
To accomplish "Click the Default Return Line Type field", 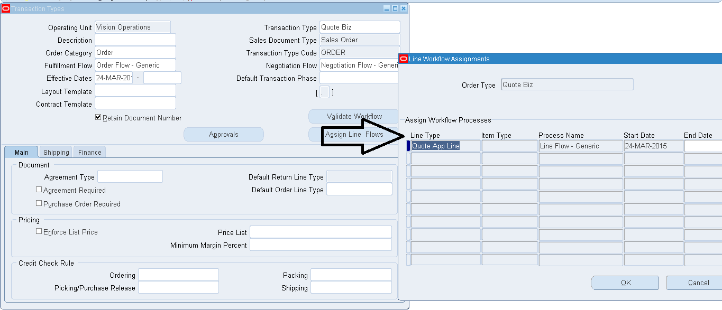I will 359,176.
